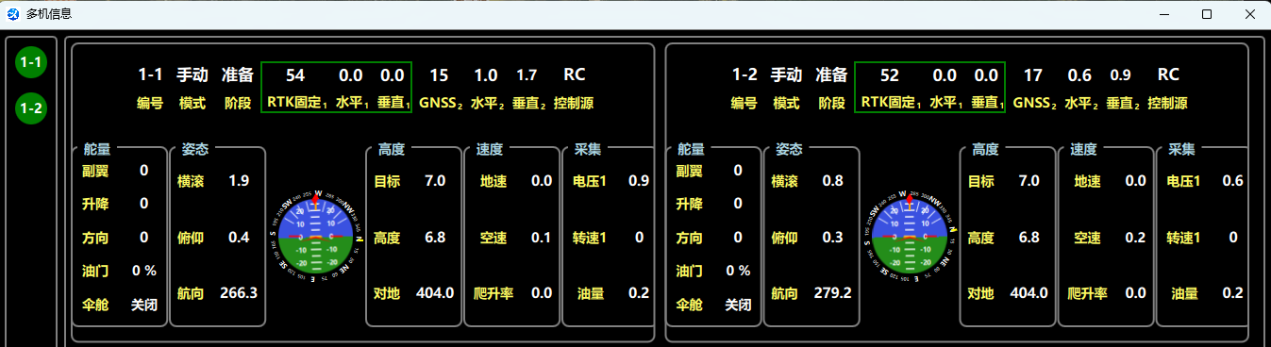Click RTK value 52 in panel 1-2
The width and height of the screenshot is (1271, 347).
pos(889,74)
